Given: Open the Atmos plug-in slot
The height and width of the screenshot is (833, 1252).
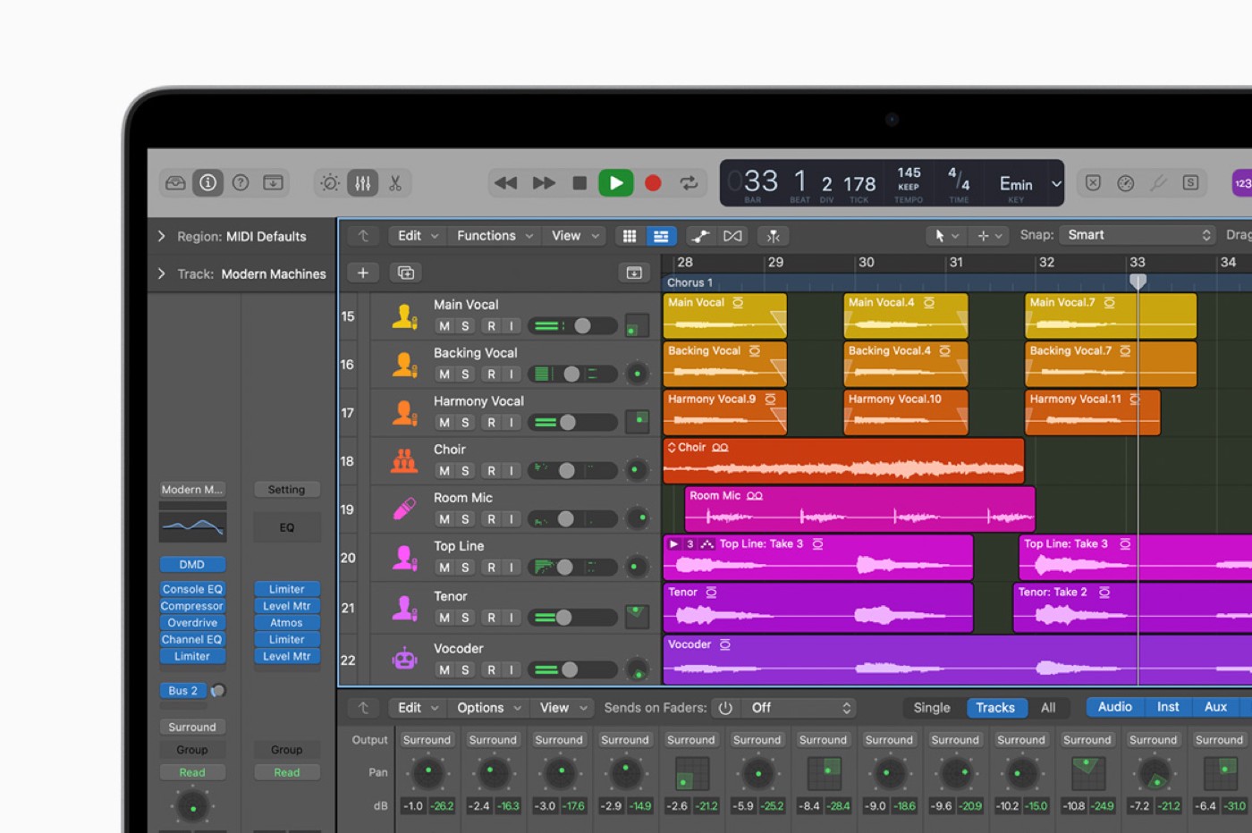Looking at the screenshot, I should tap(286, 623).
